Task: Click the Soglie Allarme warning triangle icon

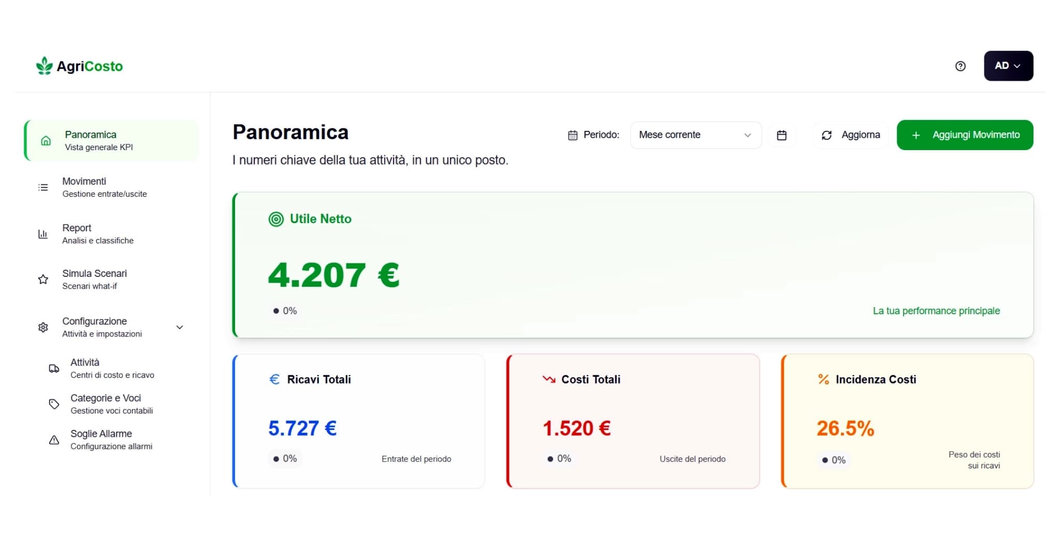Action: pyautogui.click(x=54, y=439)
